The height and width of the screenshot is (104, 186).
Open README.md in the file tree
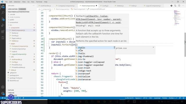(x=14, y=81)
